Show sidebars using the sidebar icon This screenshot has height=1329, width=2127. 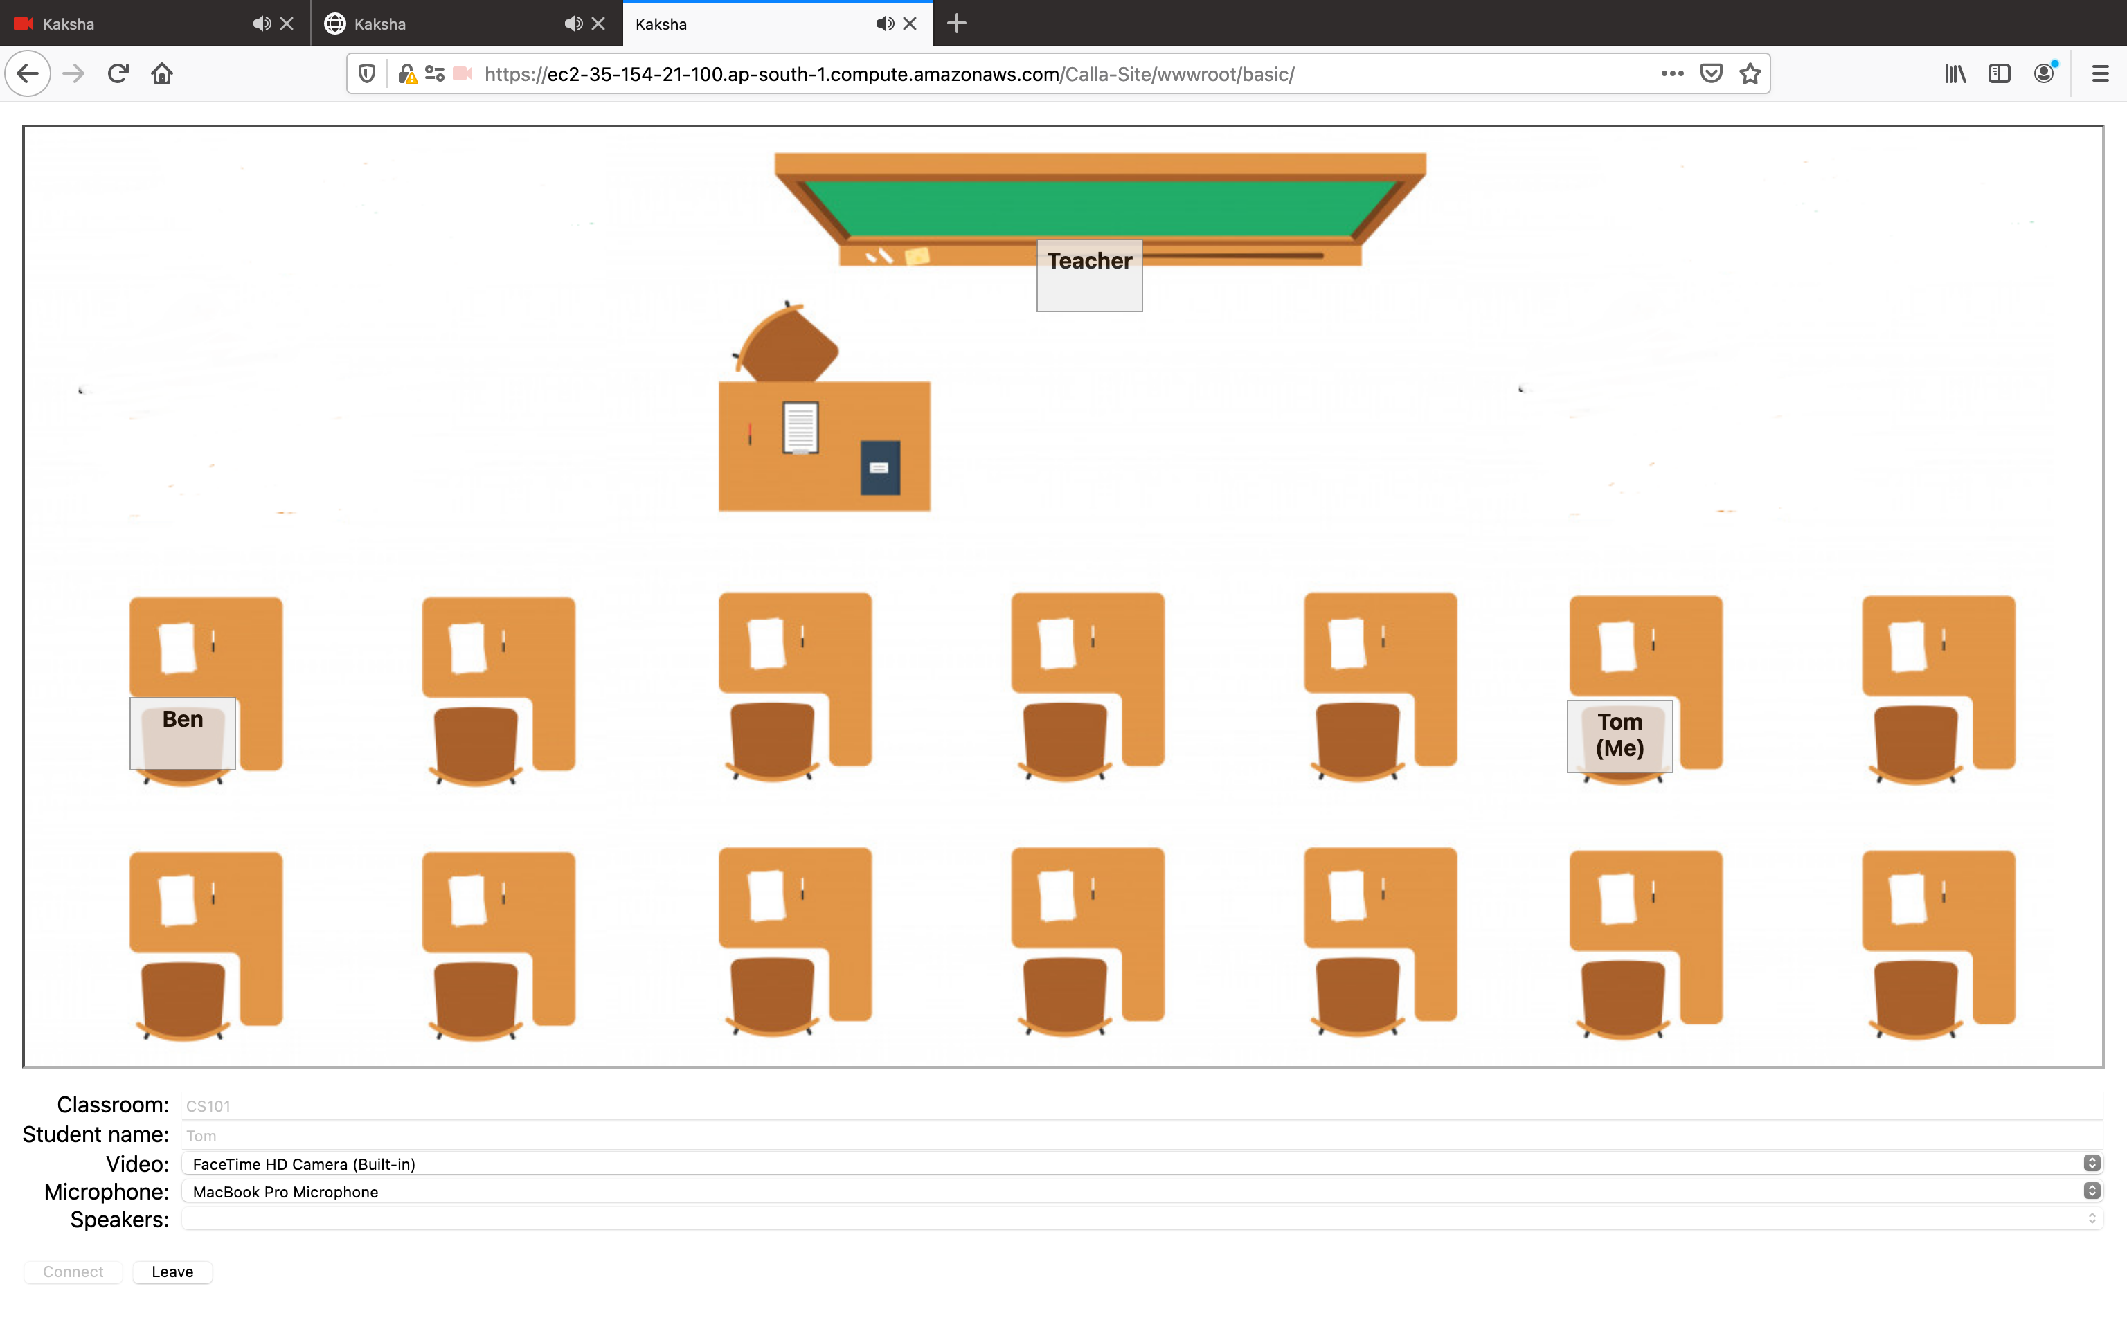pyautogui.click(x=1999, y=74)
